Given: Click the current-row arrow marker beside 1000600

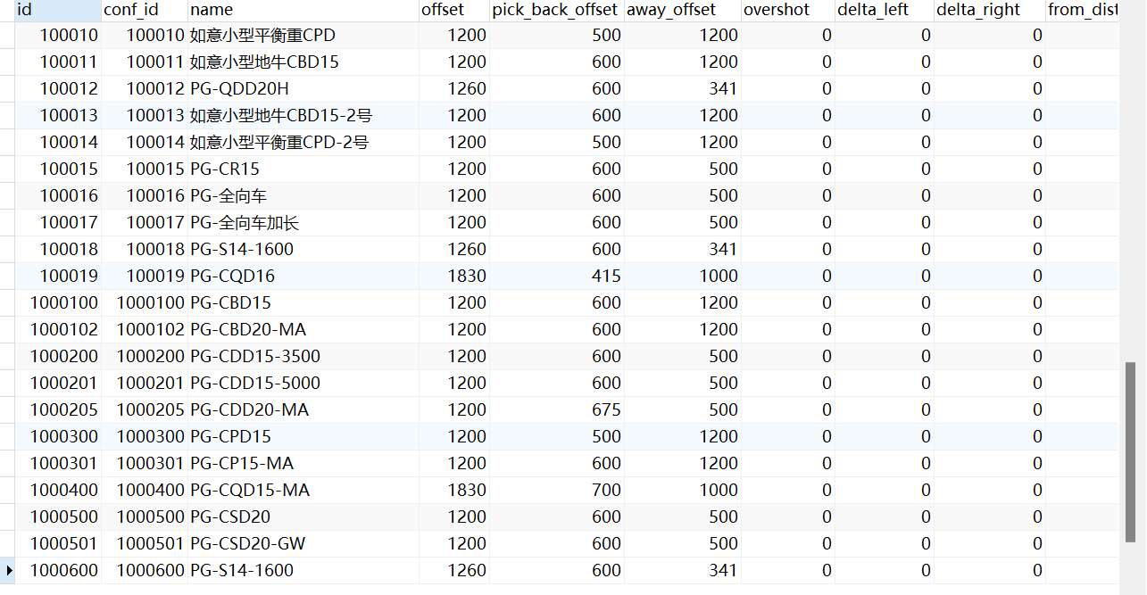Looking at the screenshot, I should pyautogui.click(x=8, y=570).
